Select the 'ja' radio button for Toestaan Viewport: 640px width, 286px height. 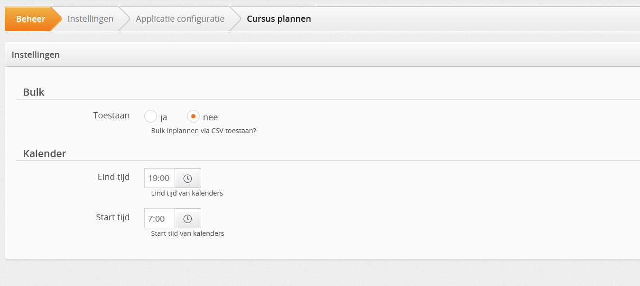(x=150, y=116)
